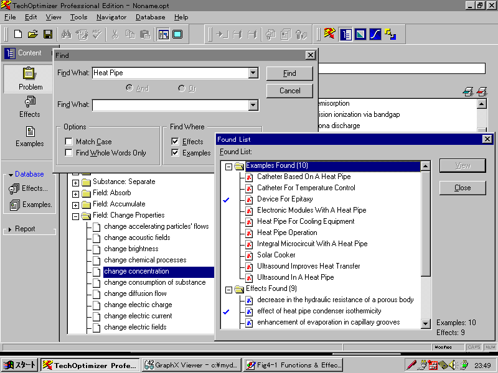Click the Database link in sidebar
The height and width of the screenshot is (373, 498).
coord(29,174)
